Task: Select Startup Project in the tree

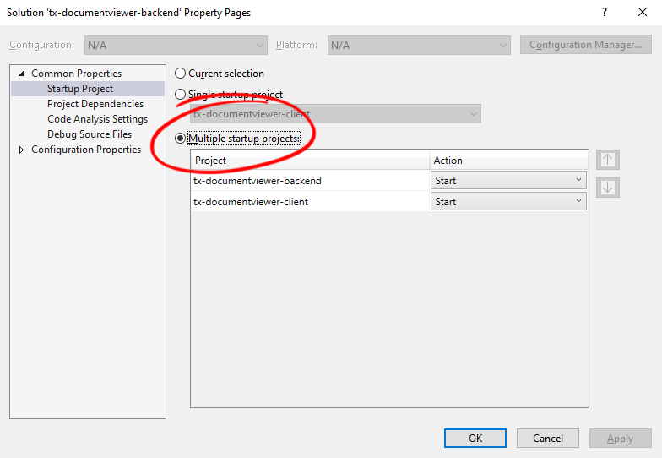Action: point(80,89)
